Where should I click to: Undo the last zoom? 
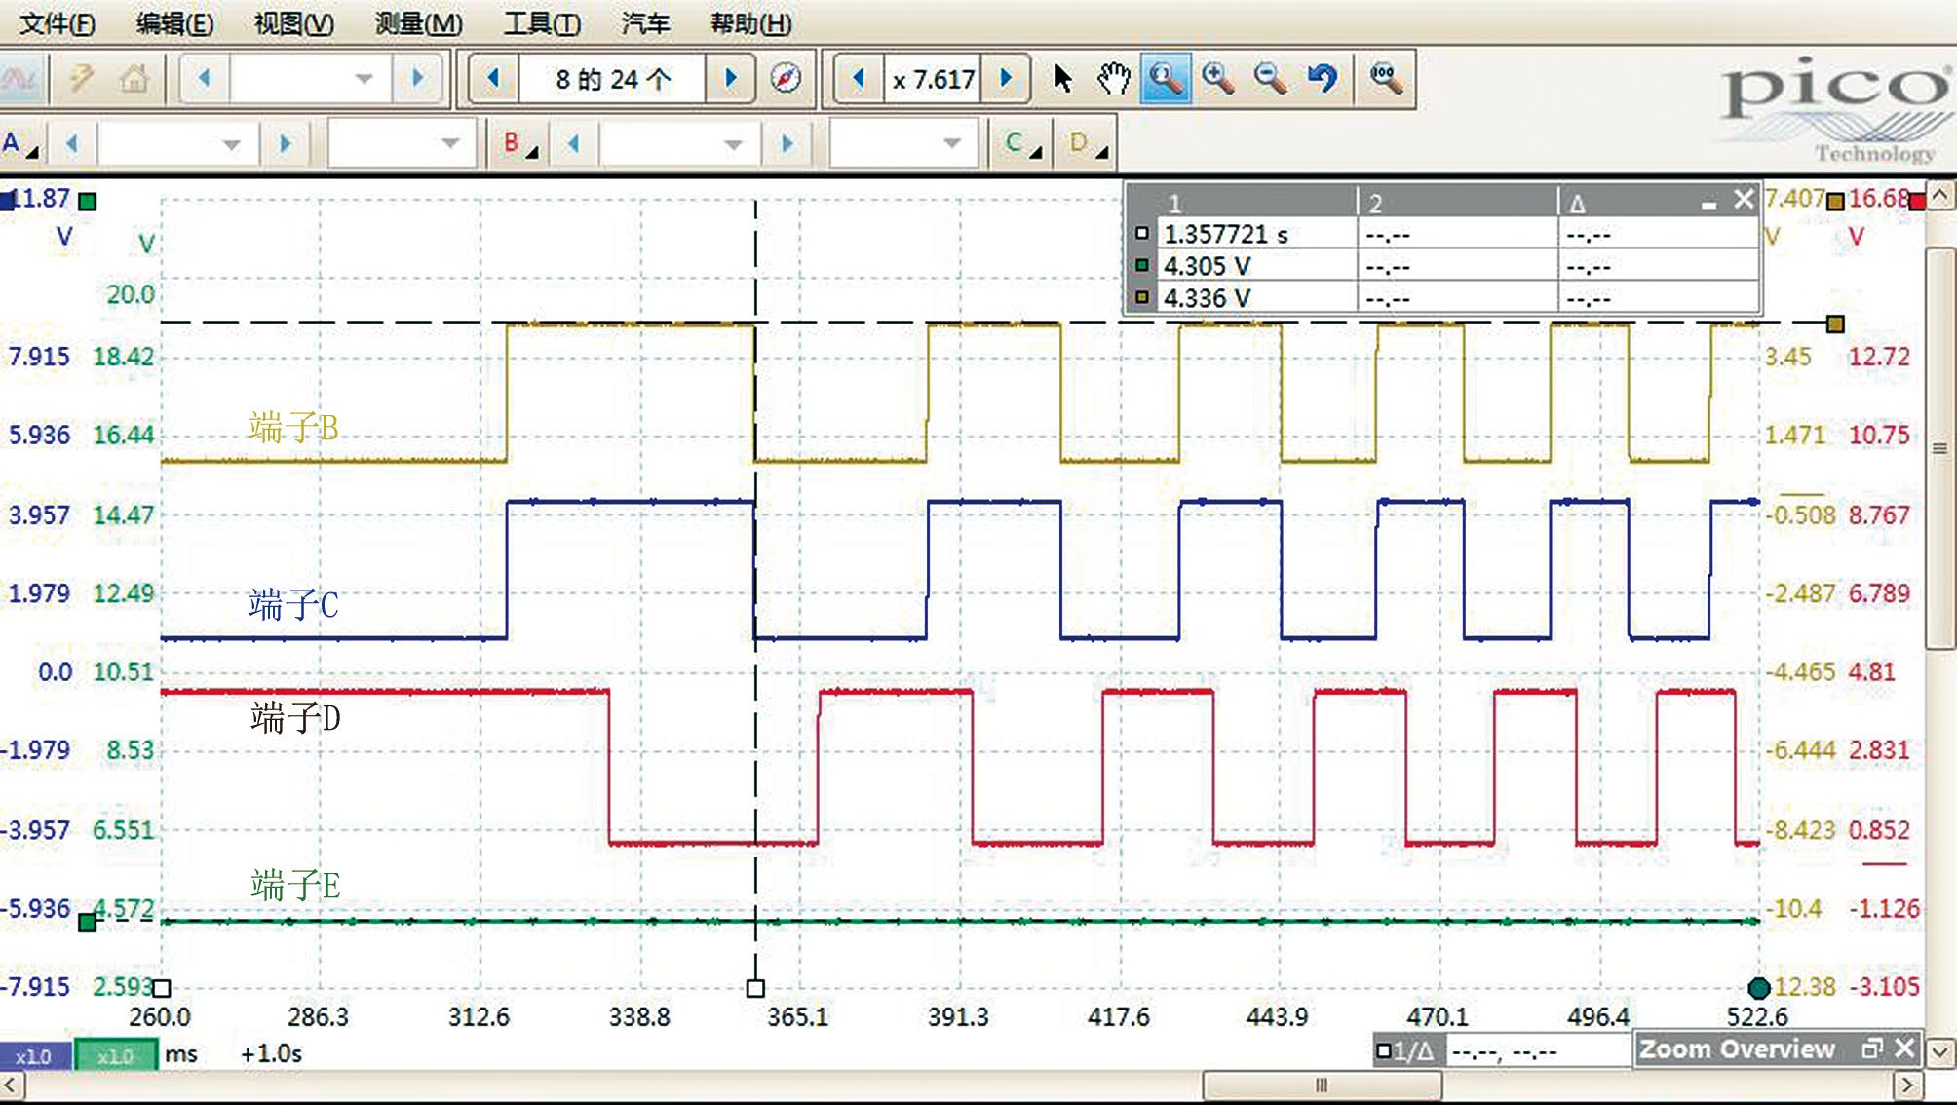click(1322, 78)
